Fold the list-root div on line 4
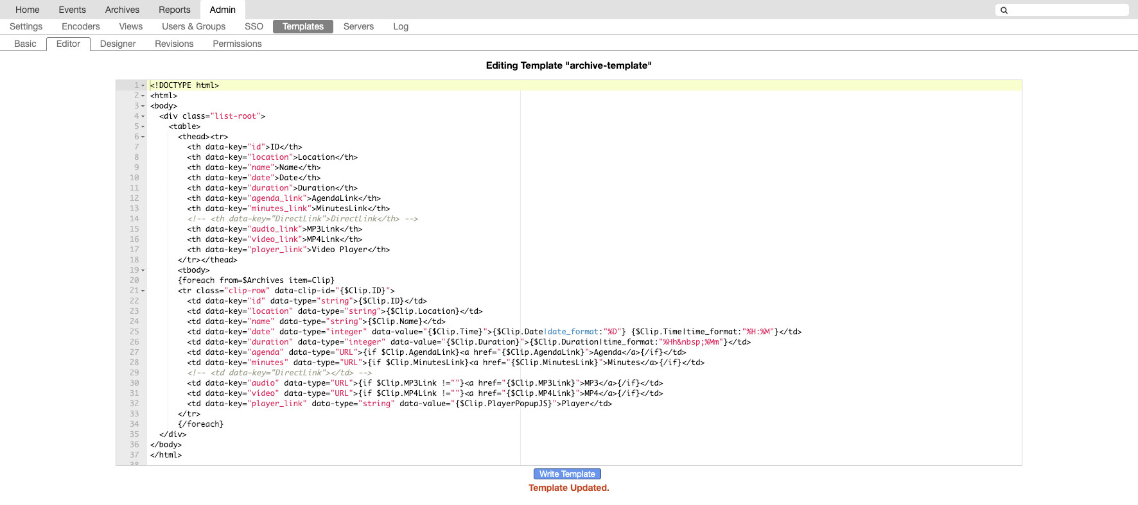Screen dimensions: 1138x505 143,116
